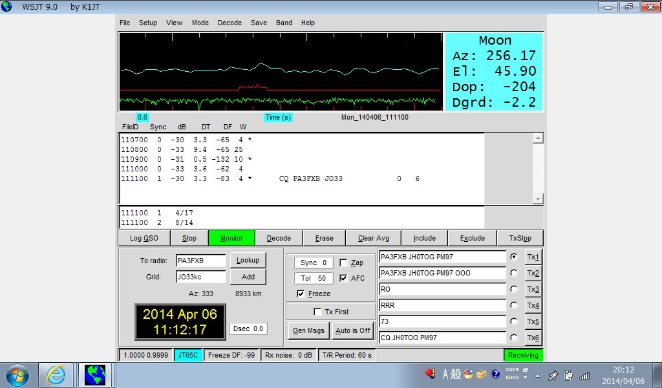Click the help question mark tray icon
Image resolution: width=662 pixels, height=388 pixels.
(495, 374)
